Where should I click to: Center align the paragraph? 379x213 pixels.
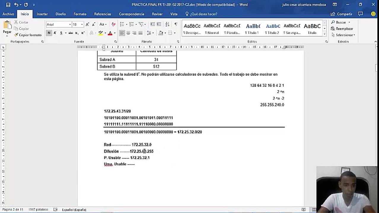point(128,33)
